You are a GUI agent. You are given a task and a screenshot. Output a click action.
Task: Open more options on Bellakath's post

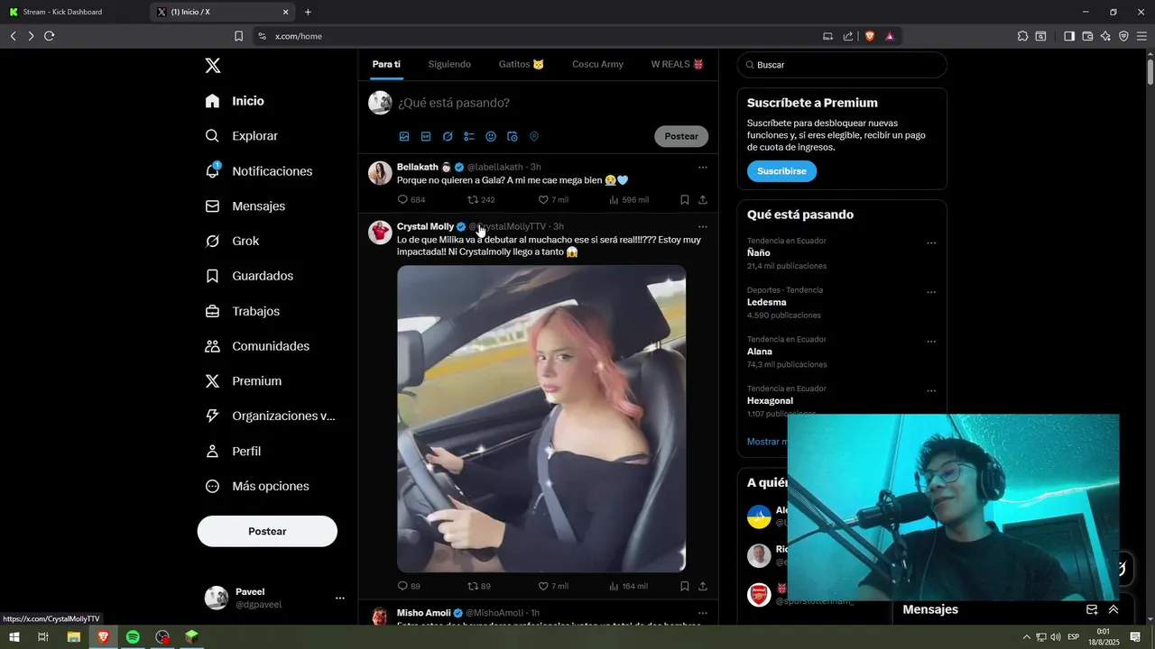click(x=703, y=167)
